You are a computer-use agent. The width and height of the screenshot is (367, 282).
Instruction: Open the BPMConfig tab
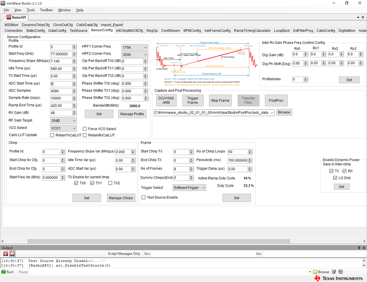pos(192,30)
